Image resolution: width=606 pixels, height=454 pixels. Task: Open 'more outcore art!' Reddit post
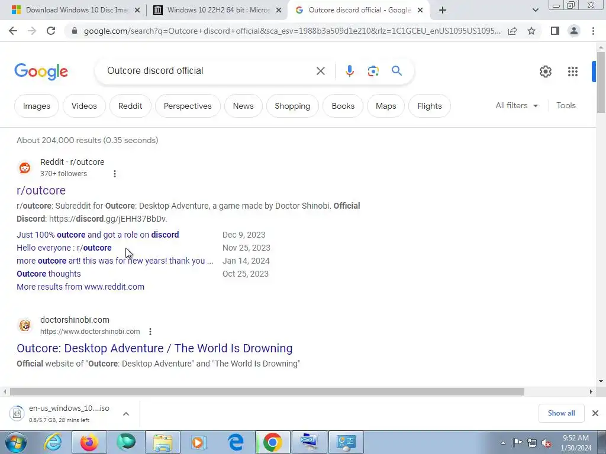tap(115, 261)
